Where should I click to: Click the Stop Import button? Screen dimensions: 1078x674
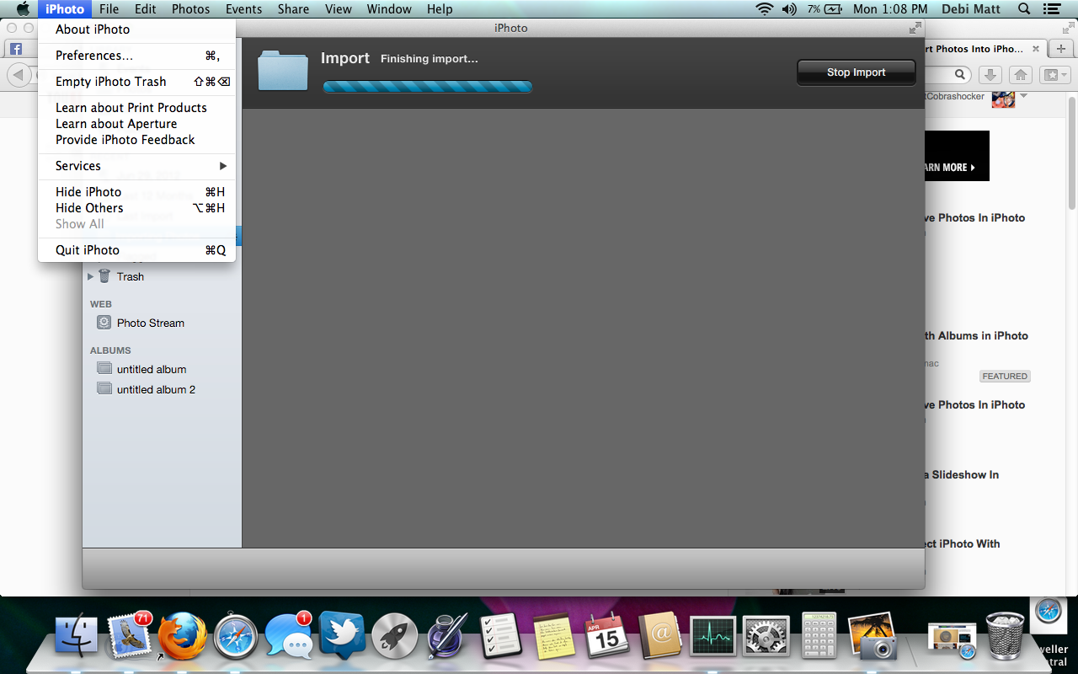pyautogui.click(x=856, y=72)
